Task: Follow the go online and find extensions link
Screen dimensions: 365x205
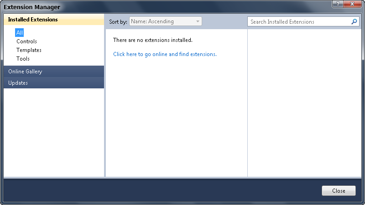Action: [x=165, y=54]
